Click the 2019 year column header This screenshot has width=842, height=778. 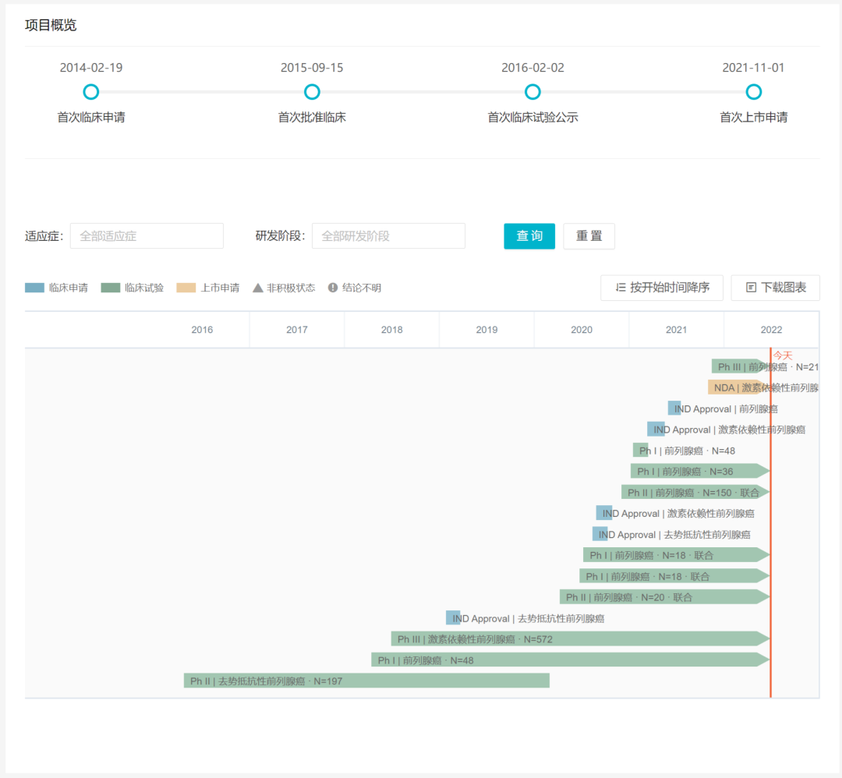click(486, 330)
